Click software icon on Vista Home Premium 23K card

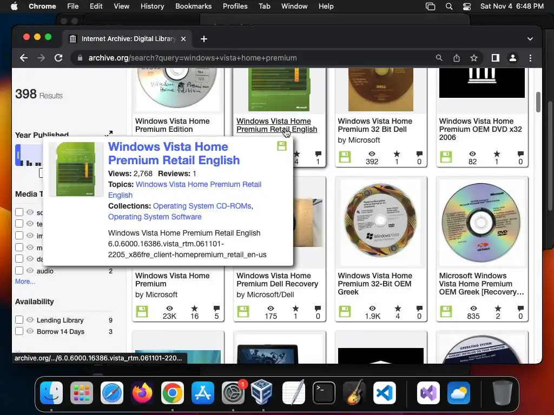142,311
